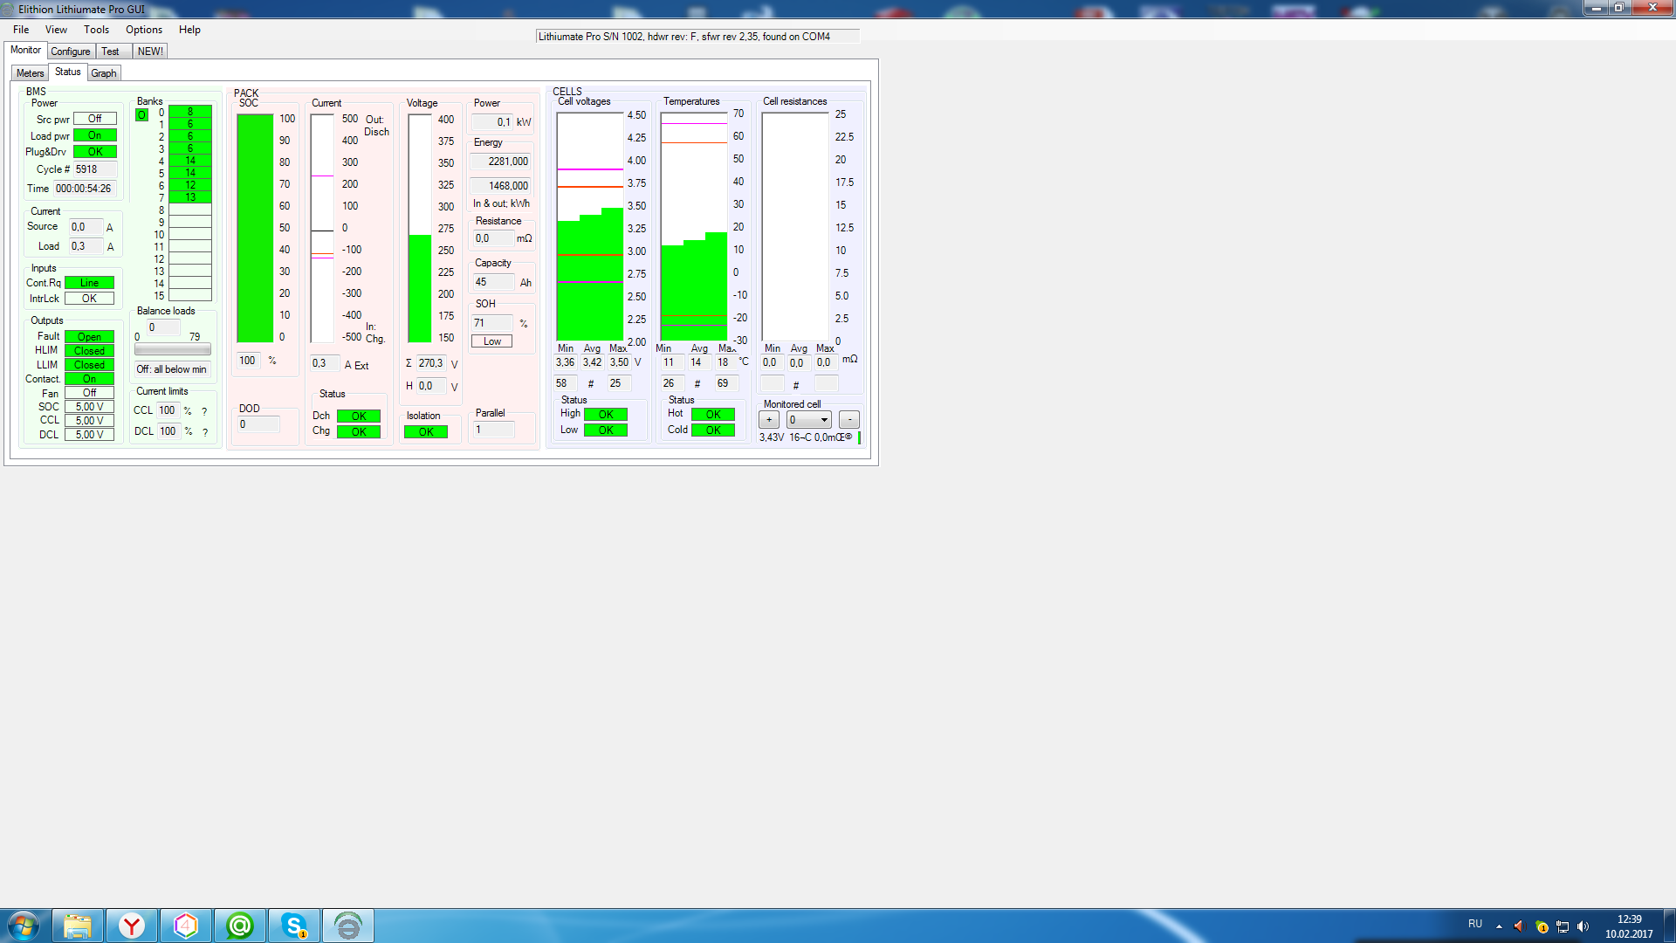Switch to the Configure tab
The height and width of the screenshot is (943, 1676).
(x=71, y=52)
